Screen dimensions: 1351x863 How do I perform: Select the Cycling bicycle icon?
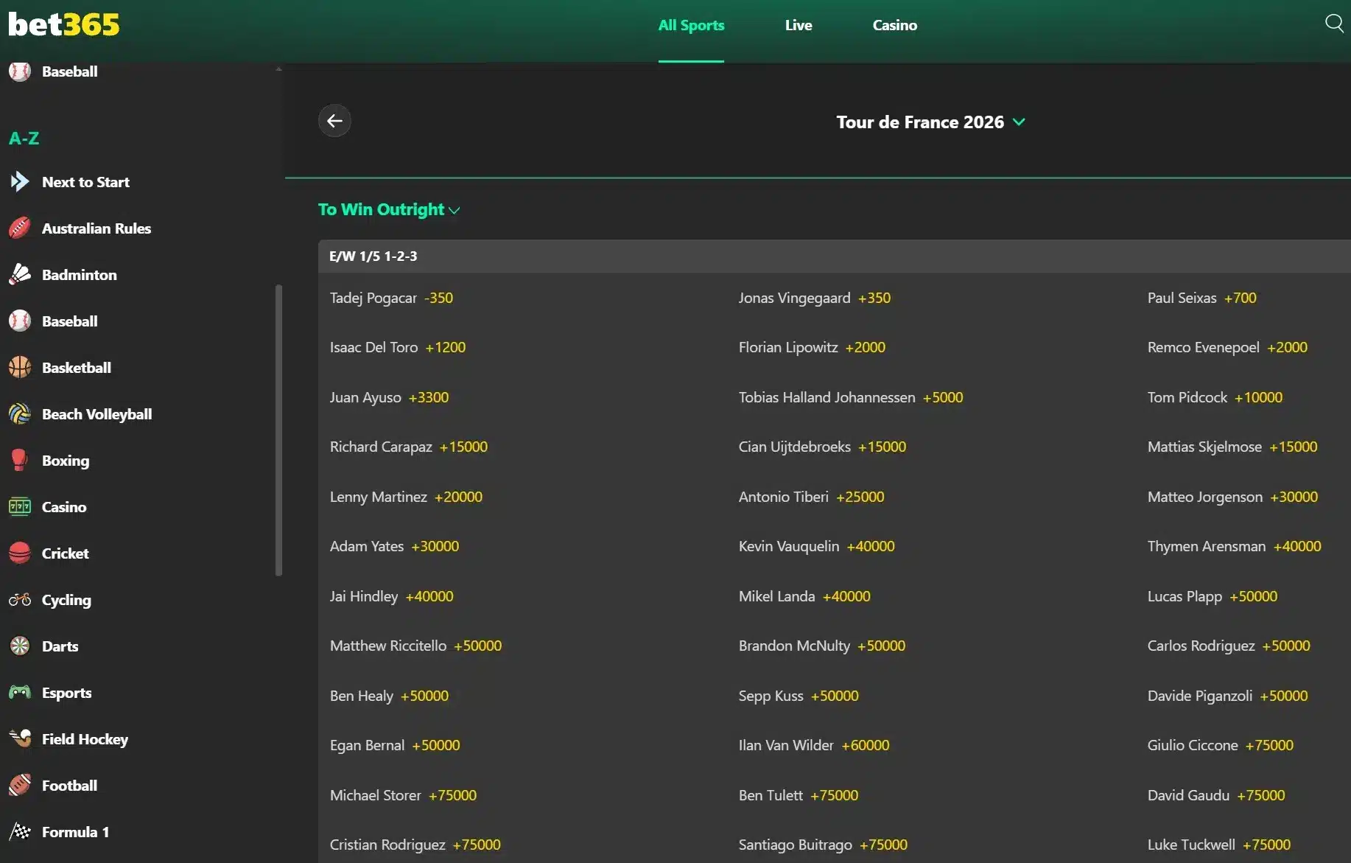click(x=20, y=600)
